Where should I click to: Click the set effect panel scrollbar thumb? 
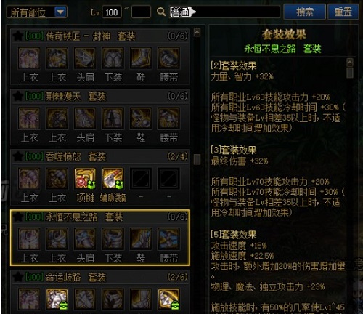point(350,73)
